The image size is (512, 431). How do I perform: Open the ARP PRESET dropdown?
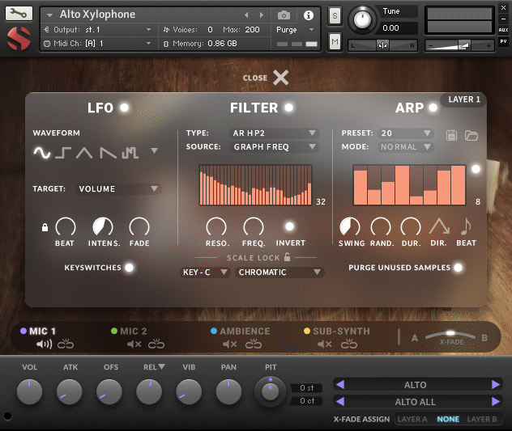[x=406, y=133]
